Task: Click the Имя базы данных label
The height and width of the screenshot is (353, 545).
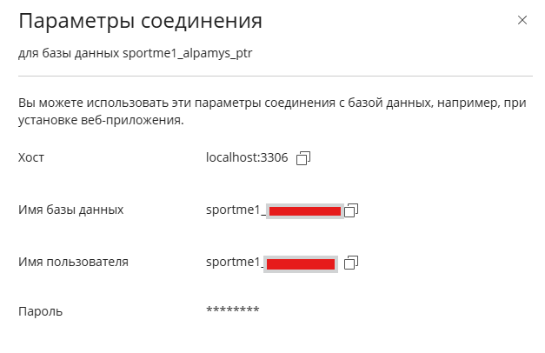Action: point(70,210)
